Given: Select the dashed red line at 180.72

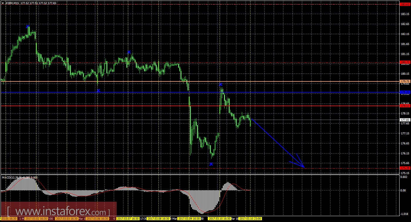Looking at the screenshot, I should 200,62.
